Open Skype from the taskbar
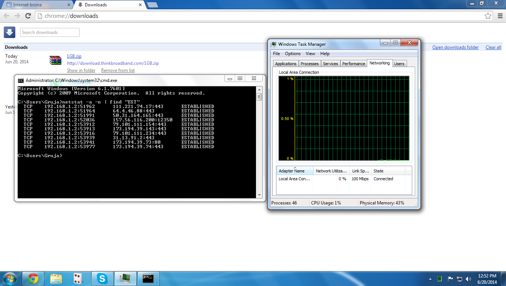Viewport: 506px width, 286px height. tap(102, 279)
